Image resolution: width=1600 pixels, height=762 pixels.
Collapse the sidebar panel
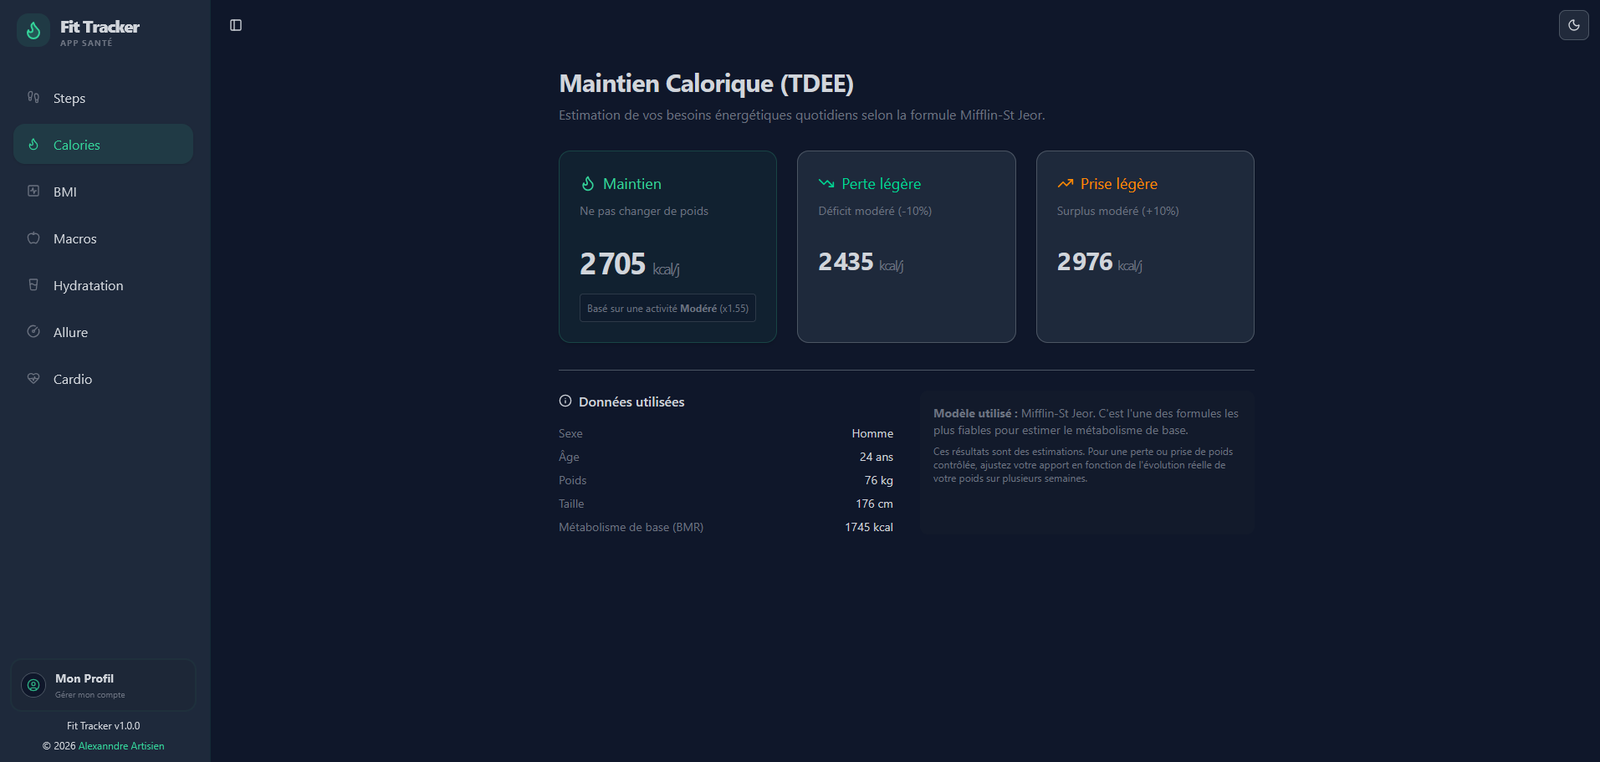pos(236,25)
